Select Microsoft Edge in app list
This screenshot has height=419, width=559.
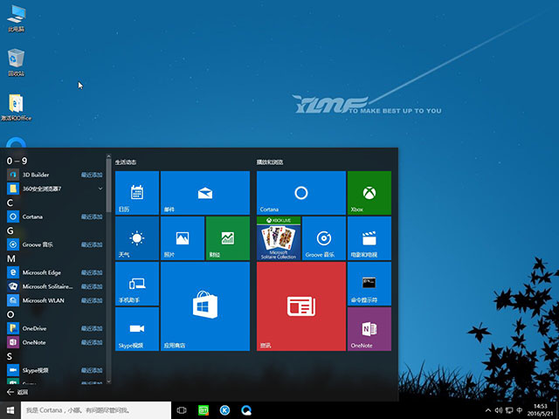pyautogui.click(x=45, y=272)
